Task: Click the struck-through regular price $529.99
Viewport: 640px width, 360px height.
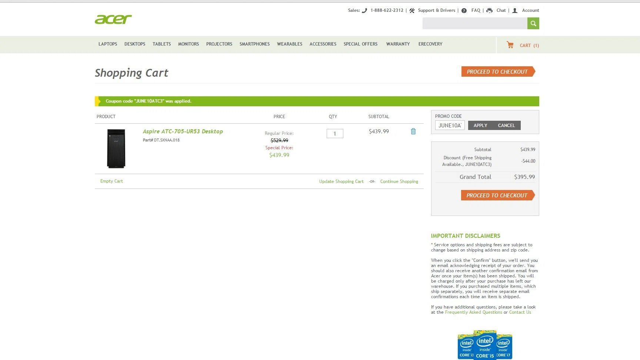Action: point(279,140)
